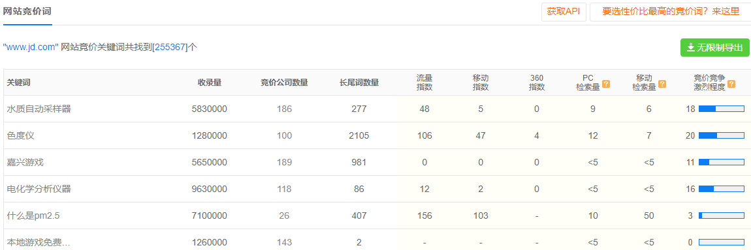This screenshot has height=250, width=751.
Task: Click the 移动检索量 help question icon
Action: [662, 84]
